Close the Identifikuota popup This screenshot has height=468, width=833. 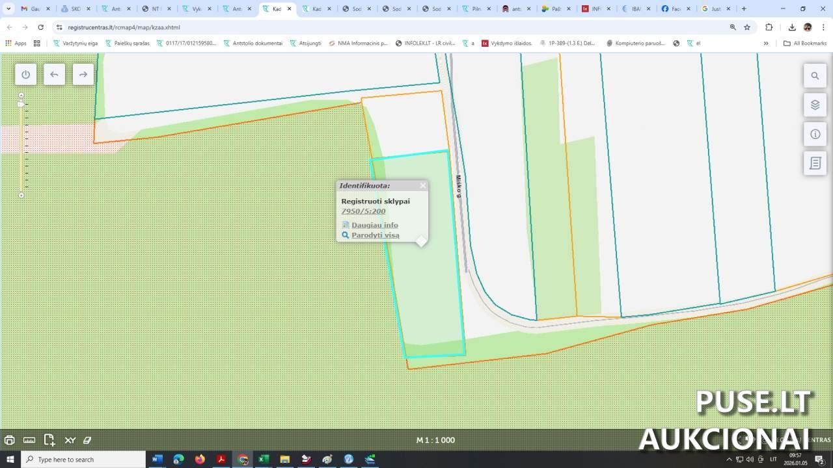click(423, 186)
